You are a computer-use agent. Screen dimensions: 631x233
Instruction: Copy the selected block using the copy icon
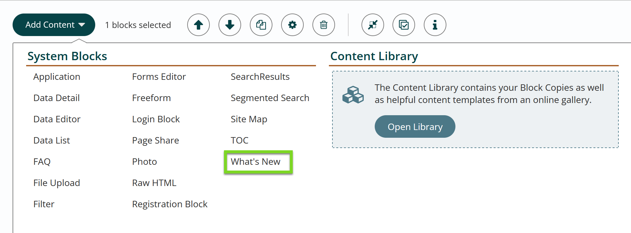(261, 25)
